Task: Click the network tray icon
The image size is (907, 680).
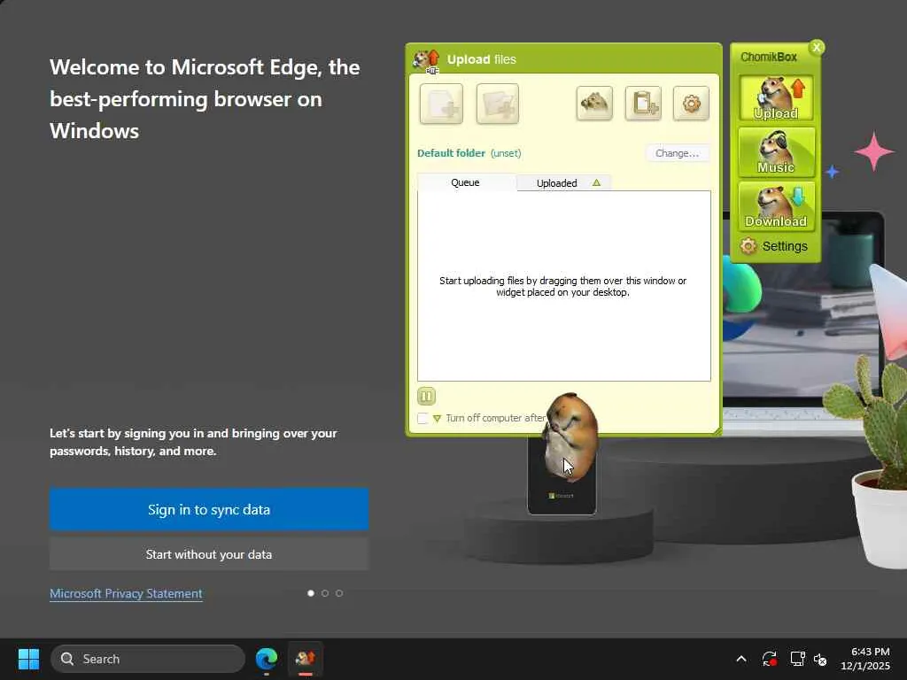Action: click(798, 659)
